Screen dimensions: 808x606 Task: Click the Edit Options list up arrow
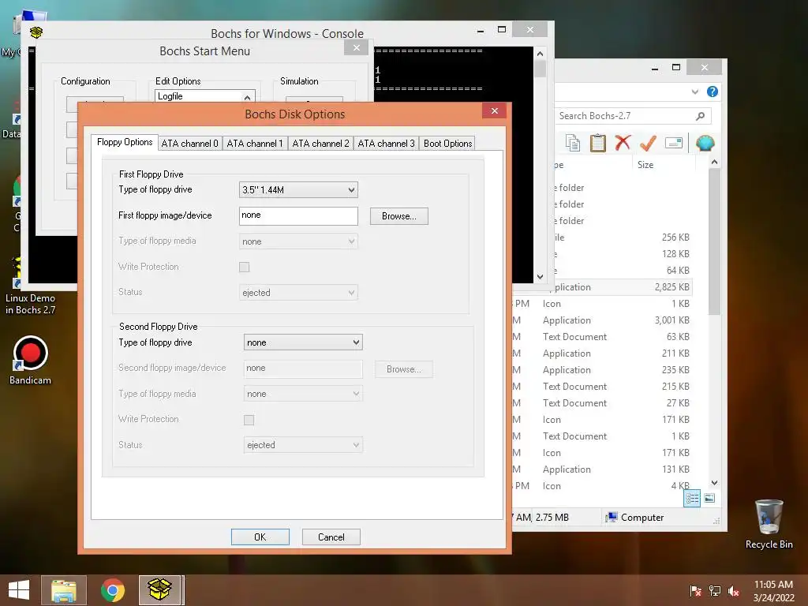[x=247, y=97]
